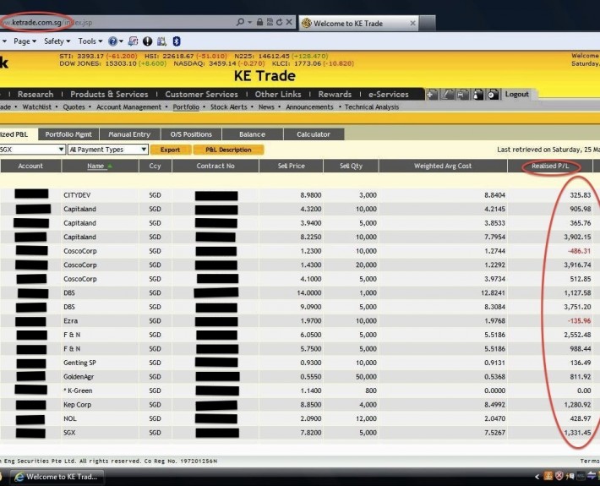Click the lock security icon in address bar
The height and width of the screenshot is (486, 600).
pos(260,23)
